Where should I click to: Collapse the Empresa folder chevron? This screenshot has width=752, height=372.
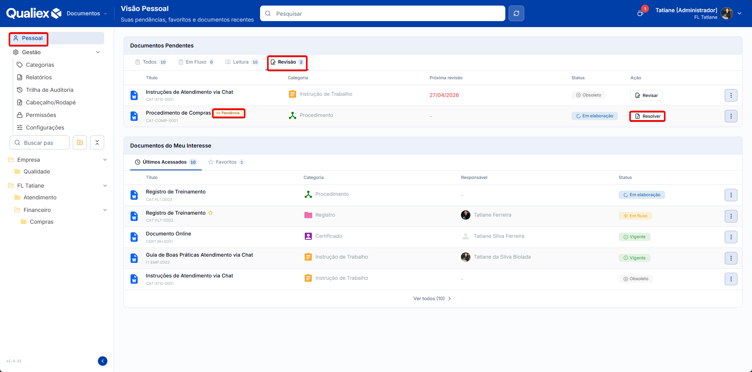click(x=105, y=160)
